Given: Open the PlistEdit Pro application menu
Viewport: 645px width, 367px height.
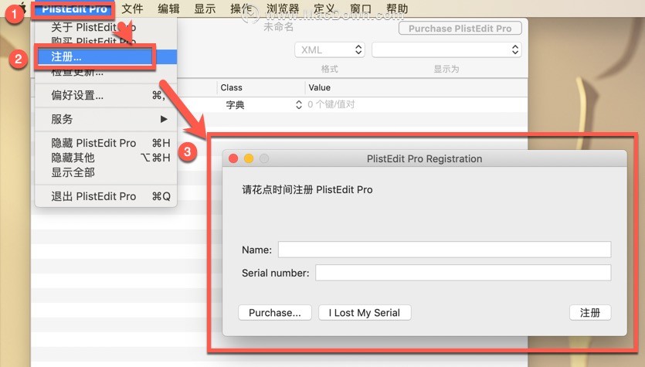Looking at the screenshot, I should [x=74, y=8].
